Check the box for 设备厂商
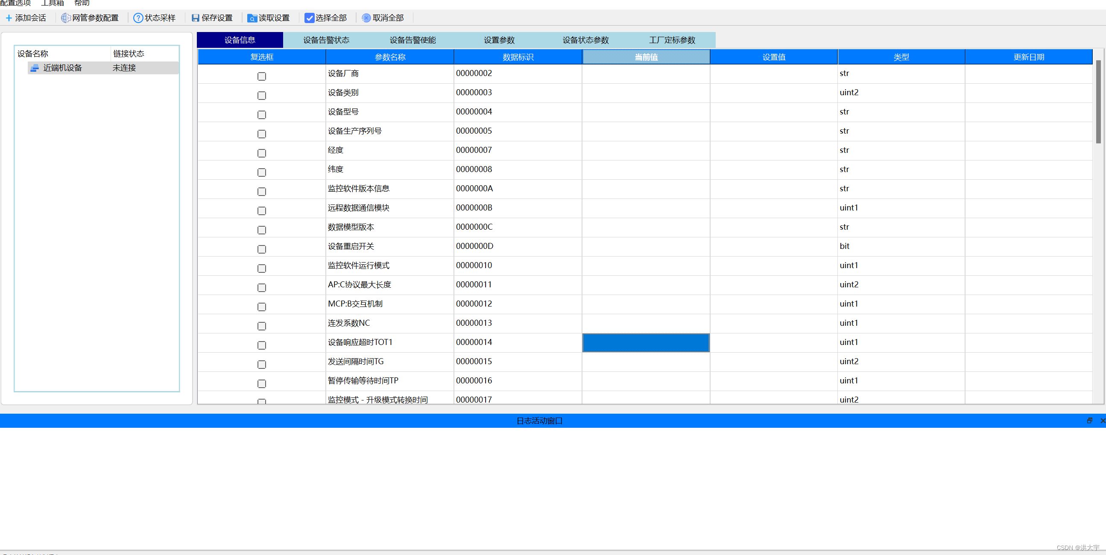 tap(261, 76)
